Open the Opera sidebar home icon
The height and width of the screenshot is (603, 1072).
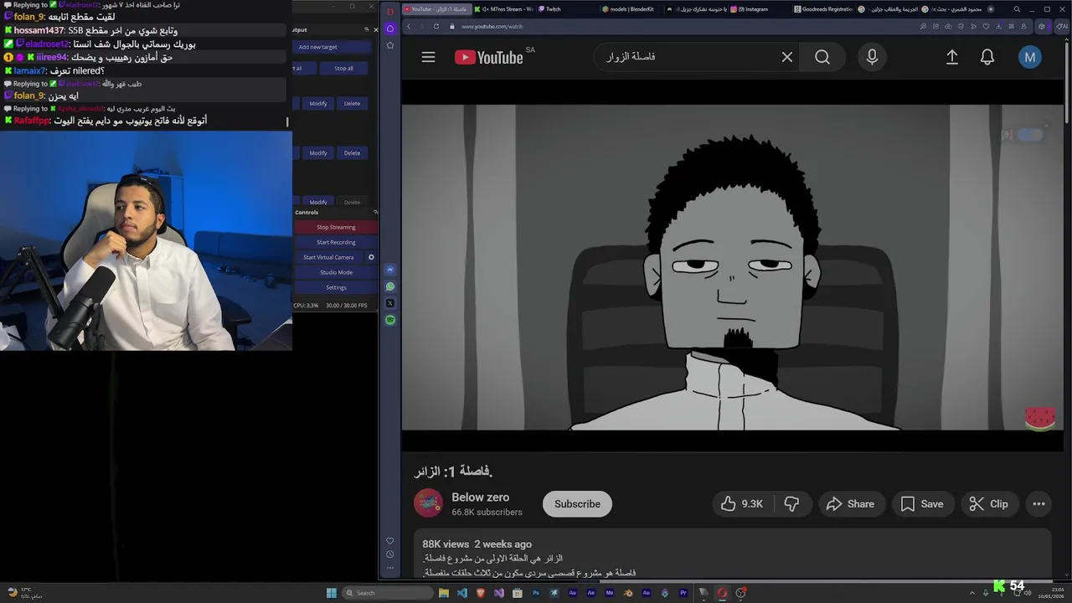coord(390,28)
